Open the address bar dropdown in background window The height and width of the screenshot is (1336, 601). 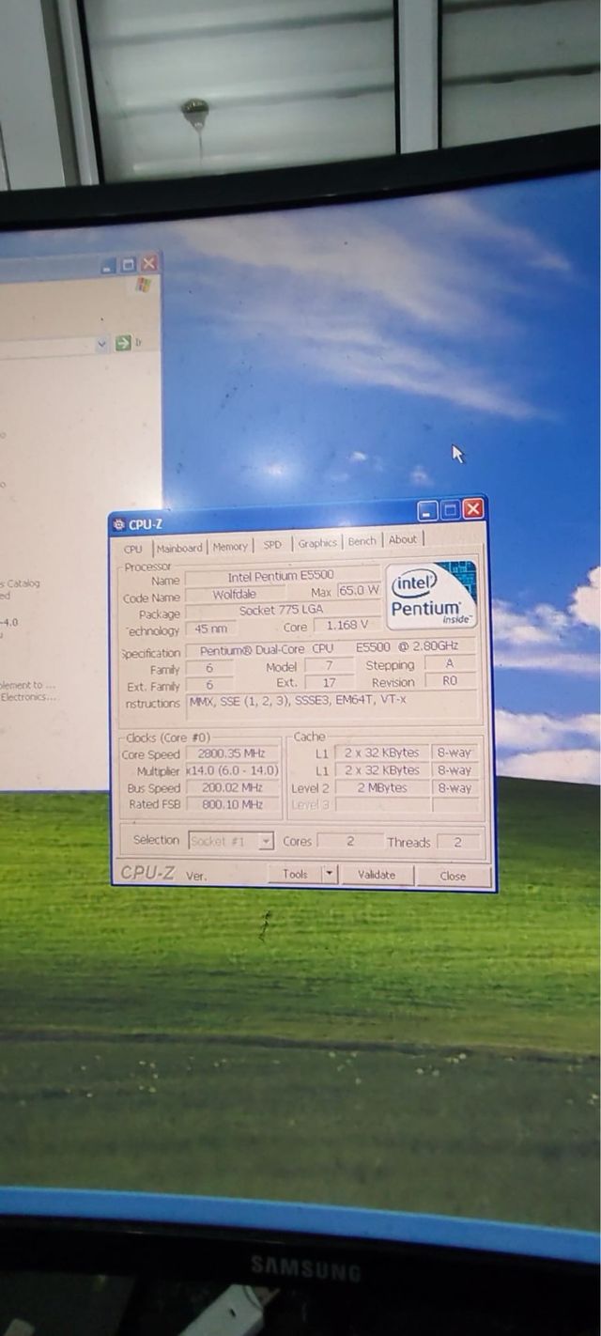(102, 345)
